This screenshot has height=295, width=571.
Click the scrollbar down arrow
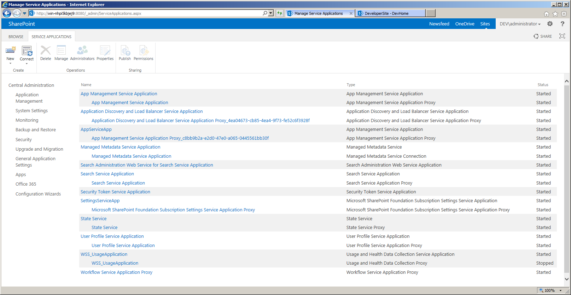[x=567, y=279]
